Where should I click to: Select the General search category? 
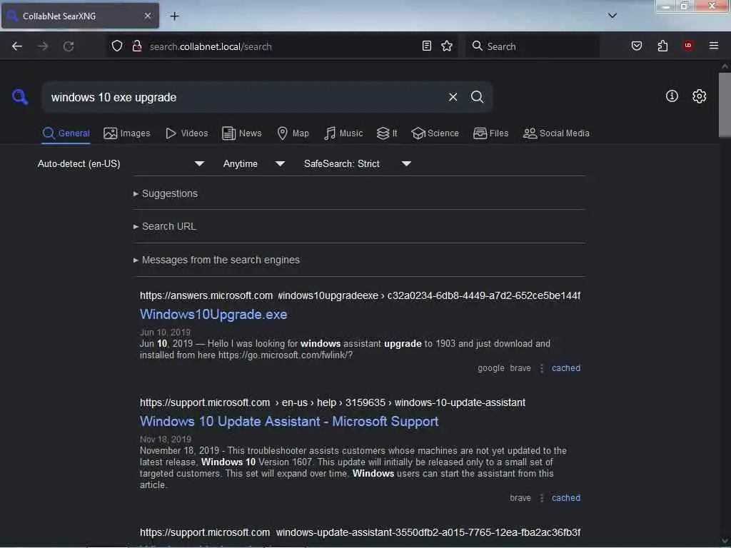[66, 133]
